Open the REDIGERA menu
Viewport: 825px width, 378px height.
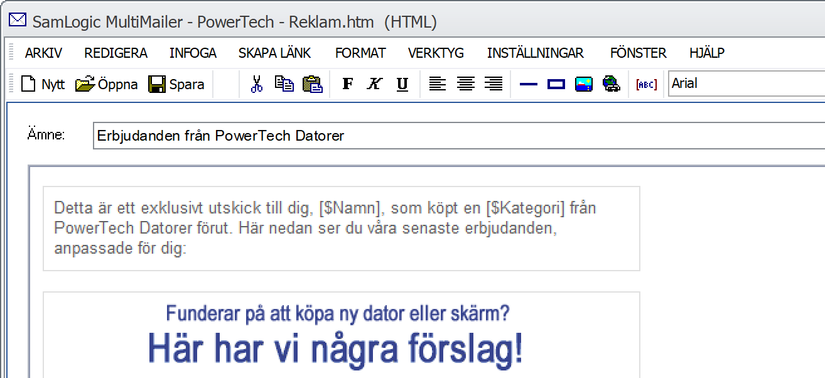tap(116, 53)
